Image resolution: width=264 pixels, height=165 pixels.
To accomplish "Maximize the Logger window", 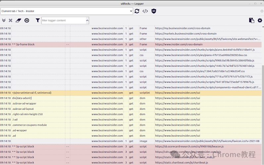I will [x=255, y=4].
